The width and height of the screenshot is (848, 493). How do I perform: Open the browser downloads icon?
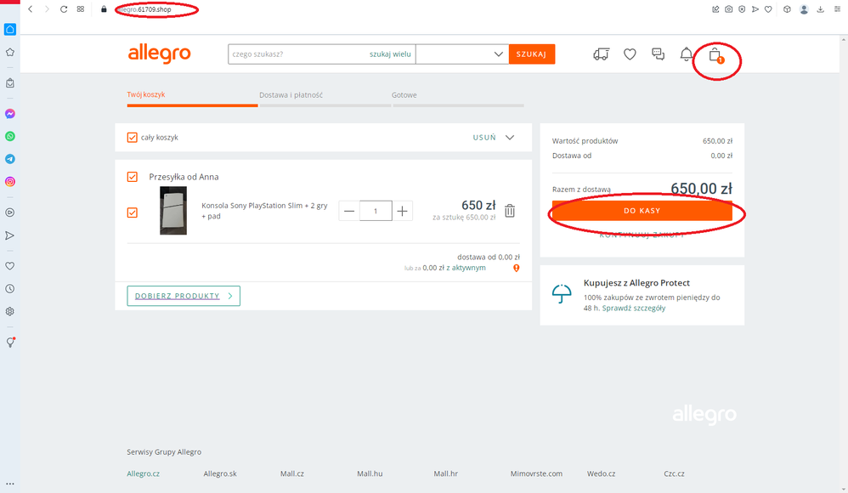821,9
